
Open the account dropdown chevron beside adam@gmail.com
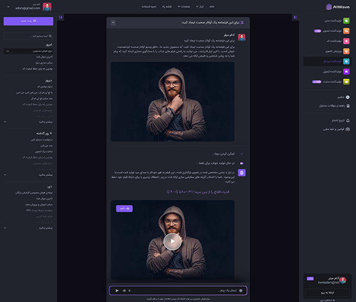tap(8, 7)
